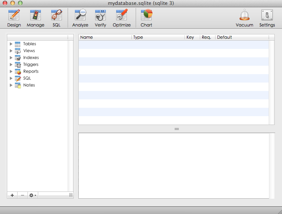The image size is (282, 214).
Task: Open the gear action dropdown menu
Action: (33, 195)
